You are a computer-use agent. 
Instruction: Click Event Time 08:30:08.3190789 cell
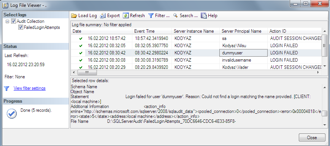tap(152, 60)
